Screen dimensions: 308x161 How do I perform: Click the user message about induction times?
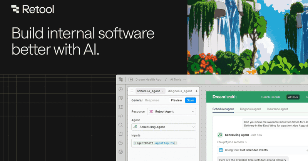point(275,124)
